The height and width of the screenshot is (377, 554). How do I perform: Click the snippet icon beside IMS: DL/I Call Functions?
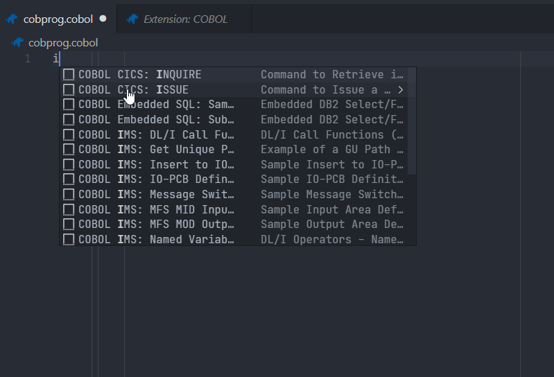click(x=69, y=135)
